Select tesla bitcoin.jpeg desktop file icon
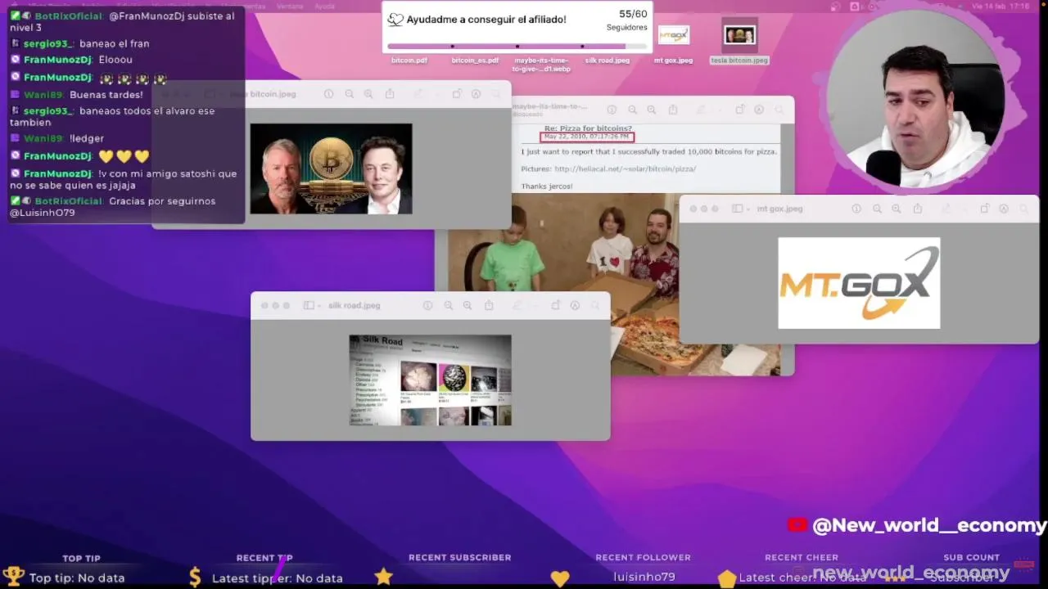This screenshot has width=1048, height=589. (x=739, y=35)
